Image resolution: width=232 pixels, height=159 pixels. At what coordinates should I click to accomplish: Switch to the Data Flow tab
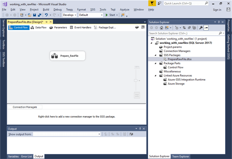(38, 27)
